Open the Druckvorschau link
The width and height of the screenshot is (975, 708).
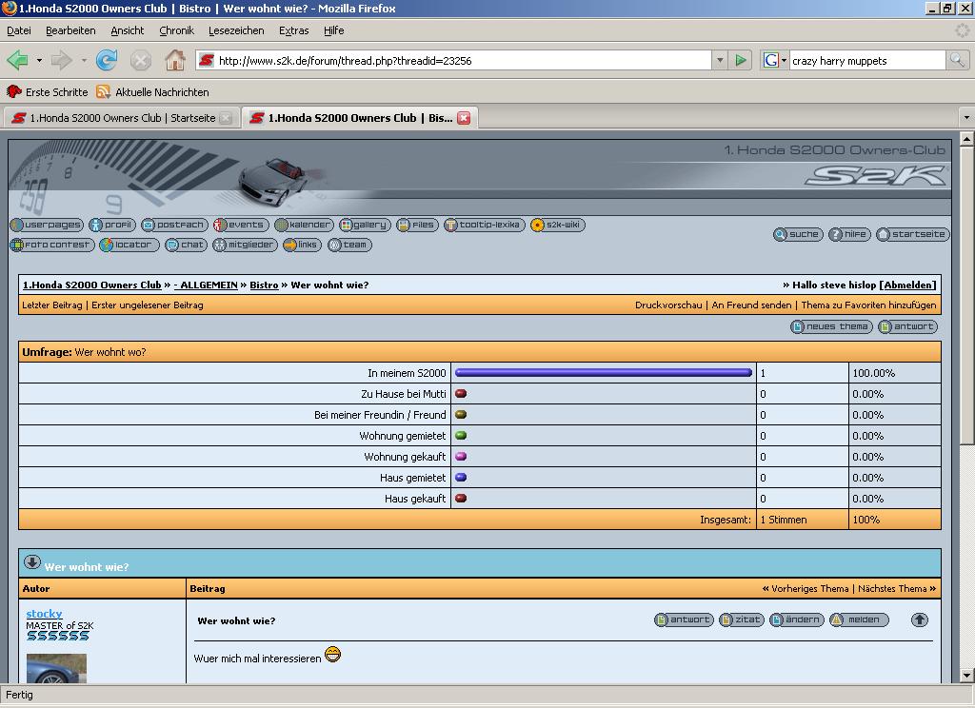[x=668, y=305]
